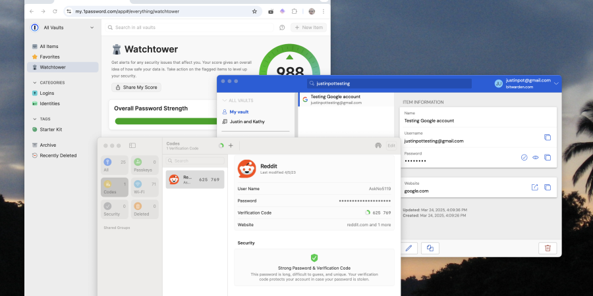This screenshot has width=593, height=296.
Task: Open the Chrome Extensions puzzle icon
Action: (x=295, y=11)
